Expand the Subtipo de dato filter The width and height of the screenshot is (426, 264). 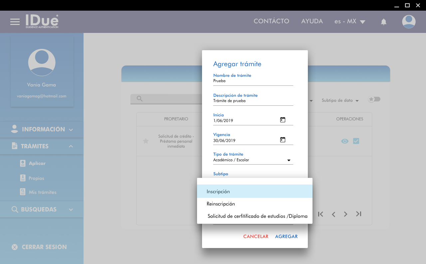tap(340, 101)
